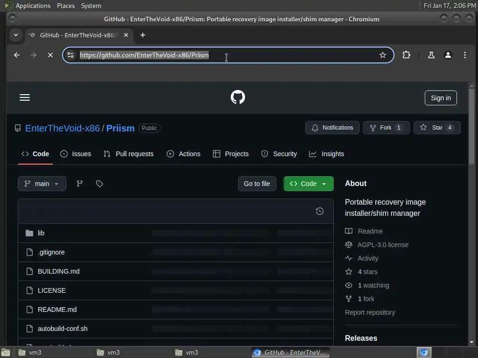This screenshot has width=478, height=358.
Task: Open site information icon in address bar
Action: [70, 55]
